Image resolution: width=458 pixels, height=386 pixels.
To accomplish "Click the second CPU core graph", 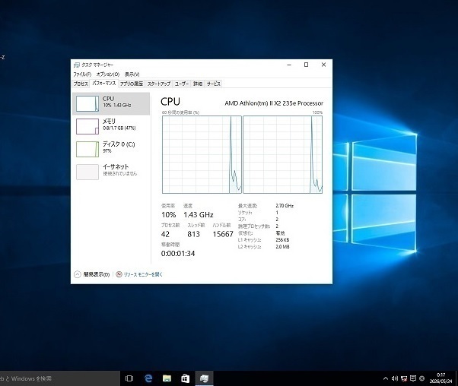I will coord(283,154).
